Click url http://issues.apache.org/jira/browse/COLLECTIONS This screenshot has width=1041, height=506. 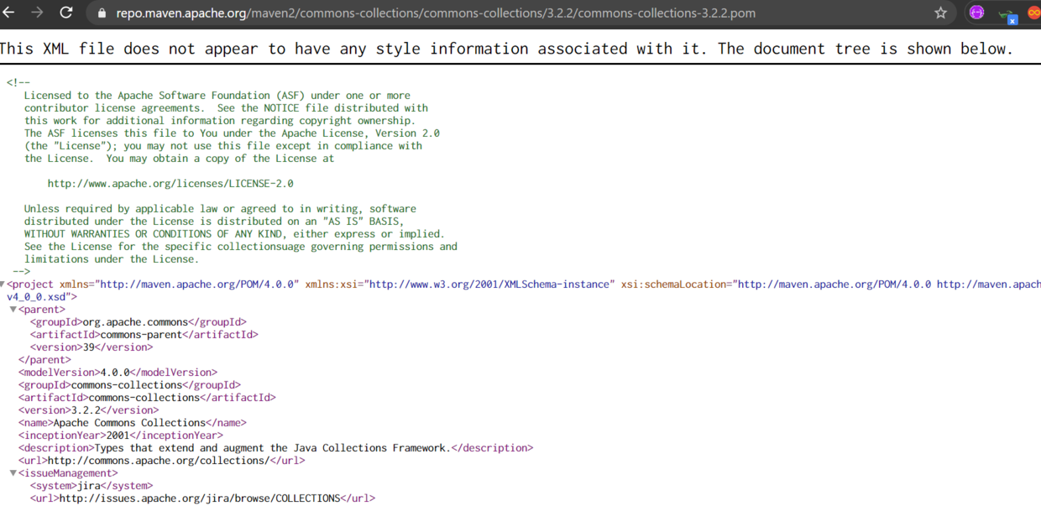[200, 498]
